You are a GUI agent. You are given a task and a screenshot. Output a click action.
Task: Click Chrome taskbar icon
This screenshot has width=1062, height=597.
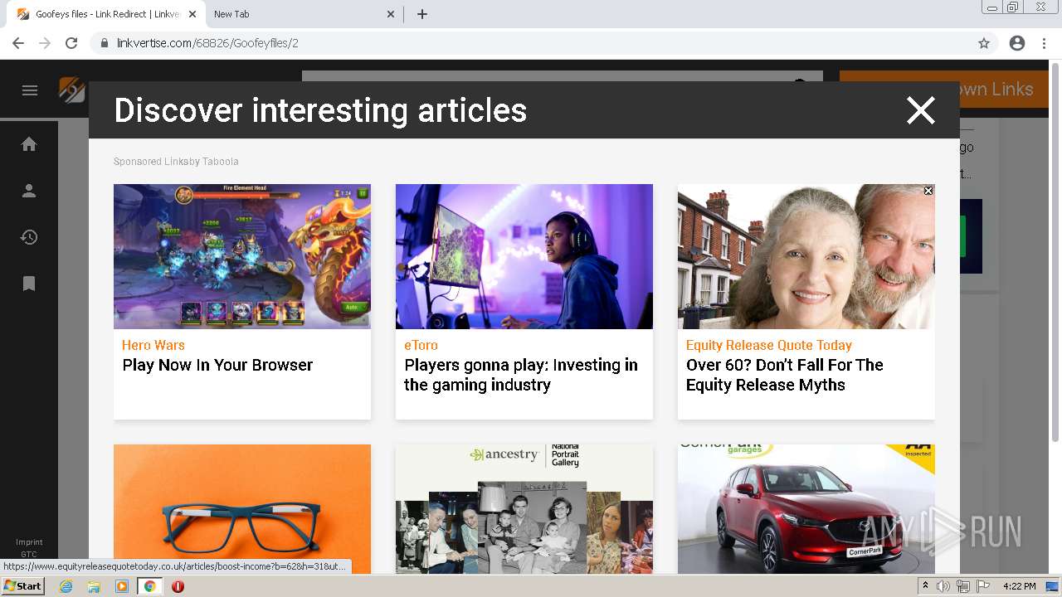pos(149,586)
